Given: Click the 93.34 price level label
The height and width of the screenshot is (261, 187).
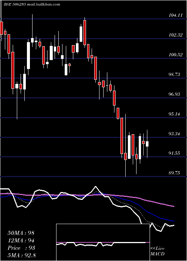Looking at the screenshot, I should pos(174,134).
